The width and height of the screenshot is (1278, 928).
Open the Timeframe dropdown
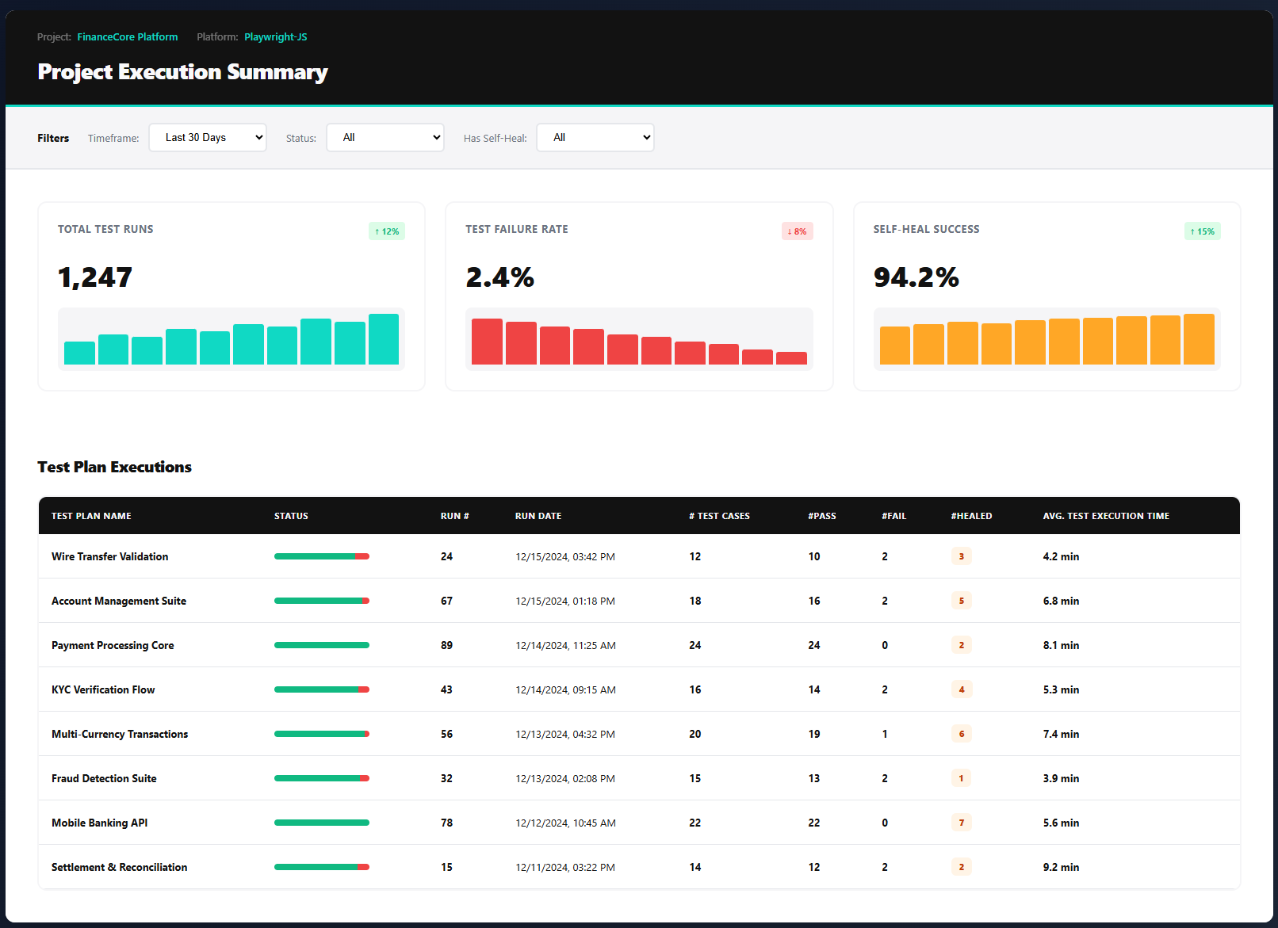tap(207, 137)
